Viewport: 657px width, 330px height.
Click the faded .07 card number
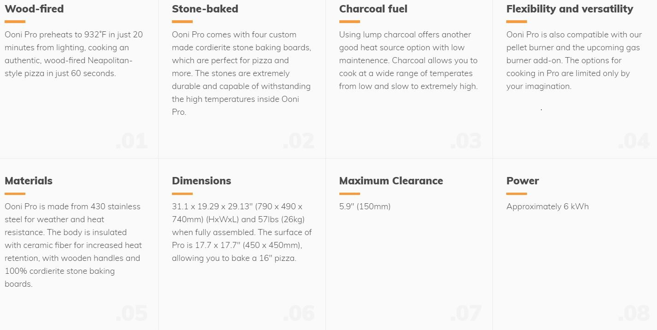click(466, 313)
